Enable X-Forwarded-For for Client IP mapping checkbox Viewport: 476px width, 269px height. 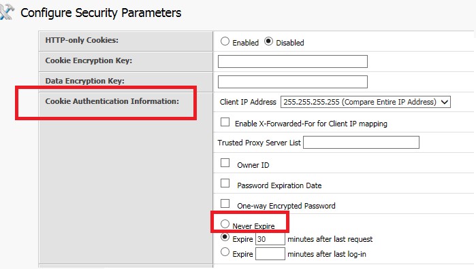click(225, 122)
